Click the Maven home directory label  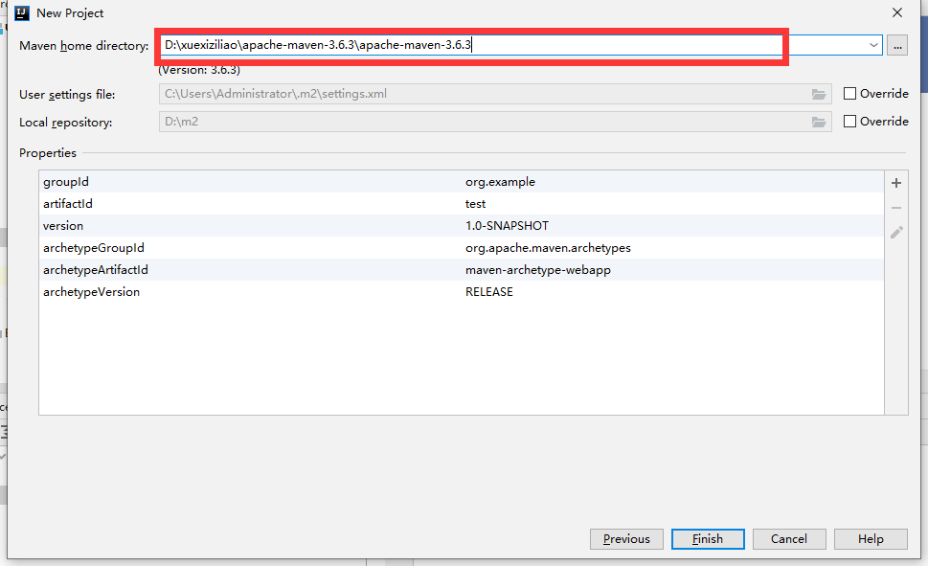click(x=84, y=46)
